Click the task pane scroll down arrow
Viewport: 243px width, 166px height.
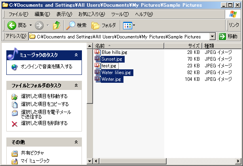(89, 161)
